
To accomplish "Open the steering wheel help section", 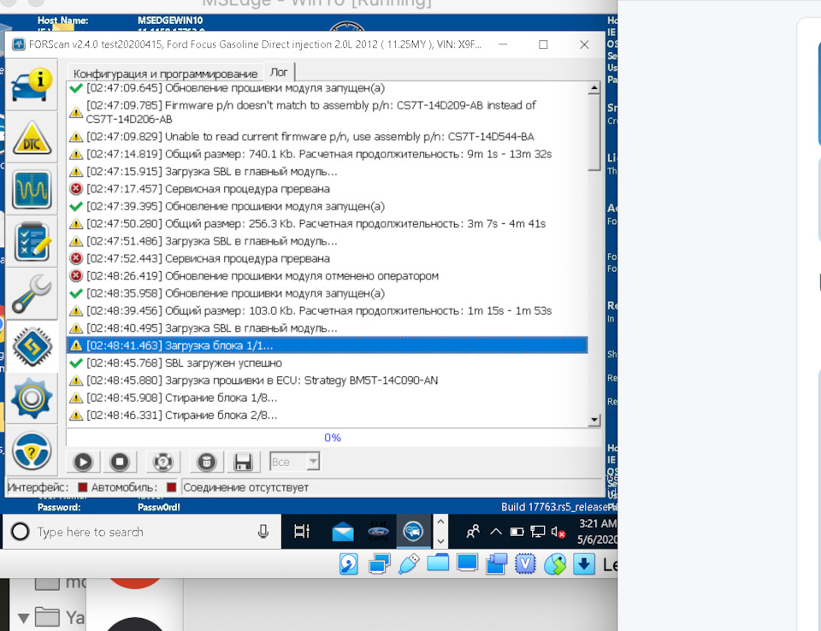I will point(32,451).
